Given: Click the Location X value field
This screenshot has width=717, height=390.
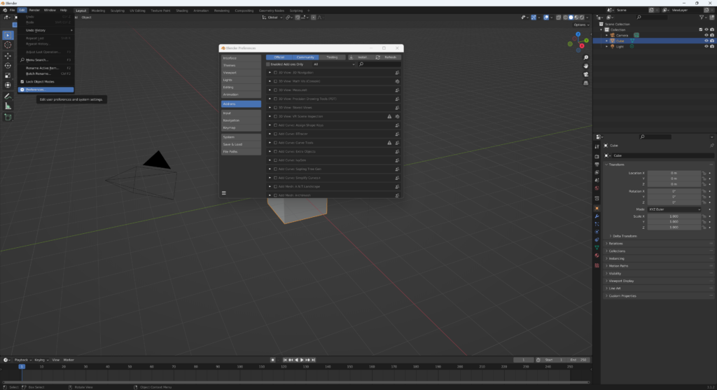Looking at the screenshot, I should point(674,173).
